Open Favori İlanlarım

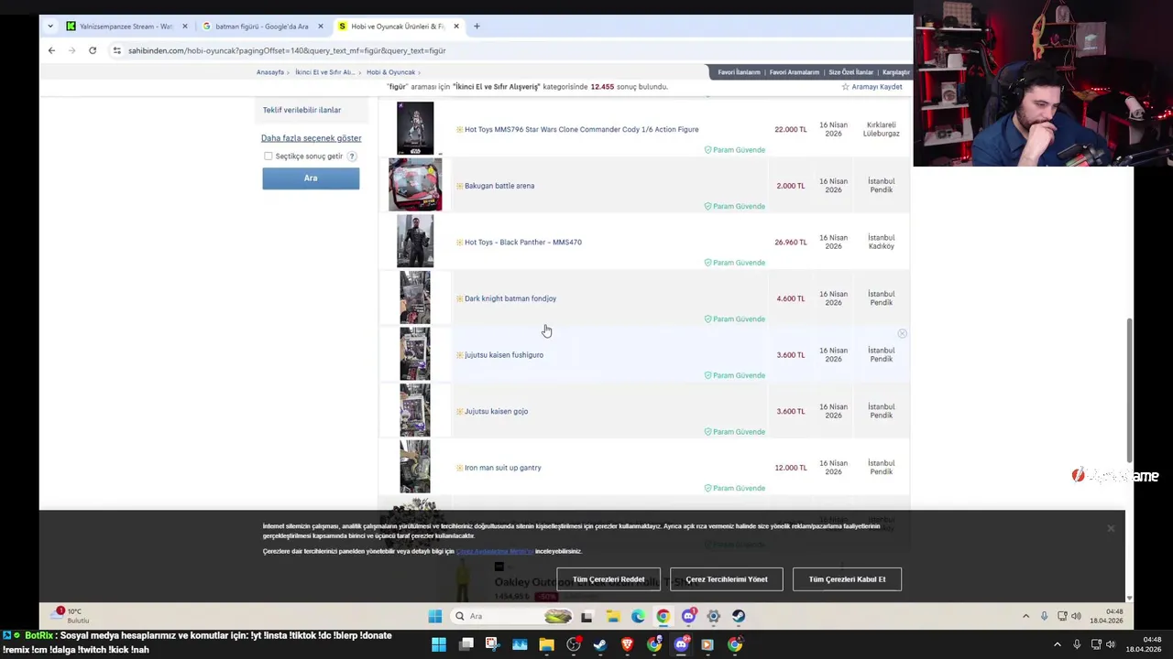739,72
